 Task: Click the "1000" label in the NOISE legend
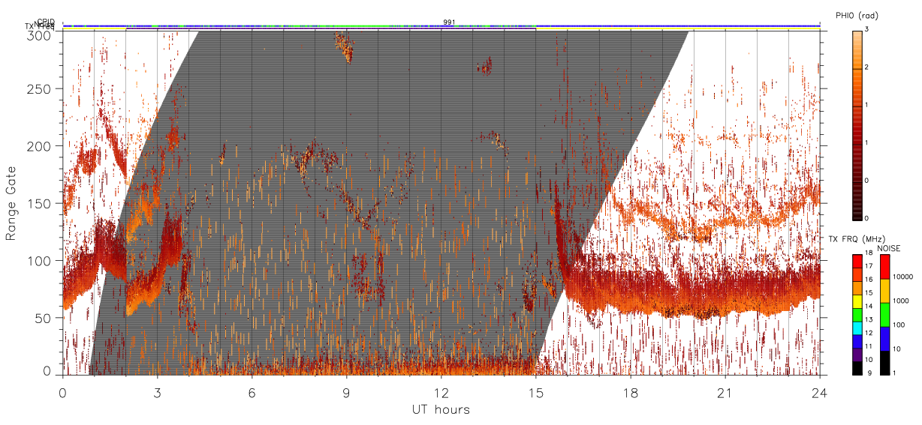900,301
